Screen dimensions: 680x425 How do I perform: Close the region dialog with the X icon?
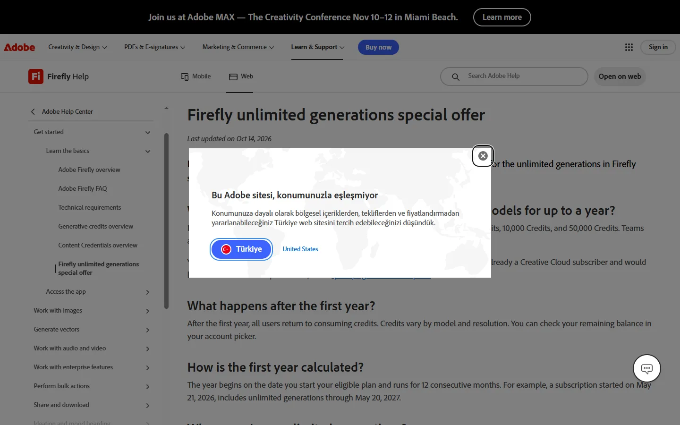pos(483,156)
